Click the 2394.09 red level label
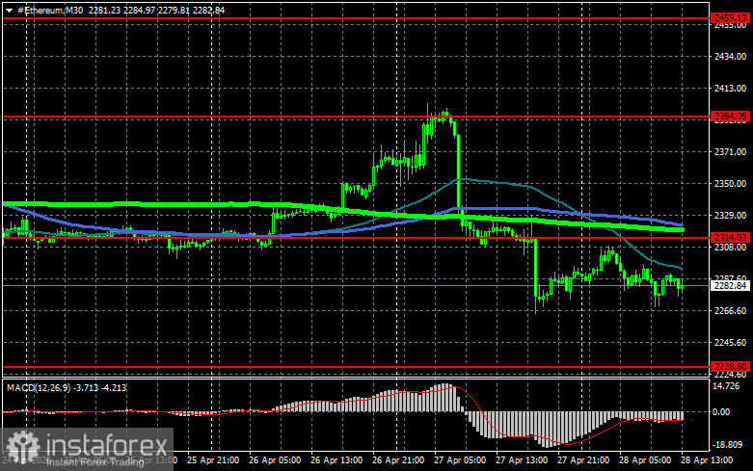 pyautogui.click(x=730, y=117)
